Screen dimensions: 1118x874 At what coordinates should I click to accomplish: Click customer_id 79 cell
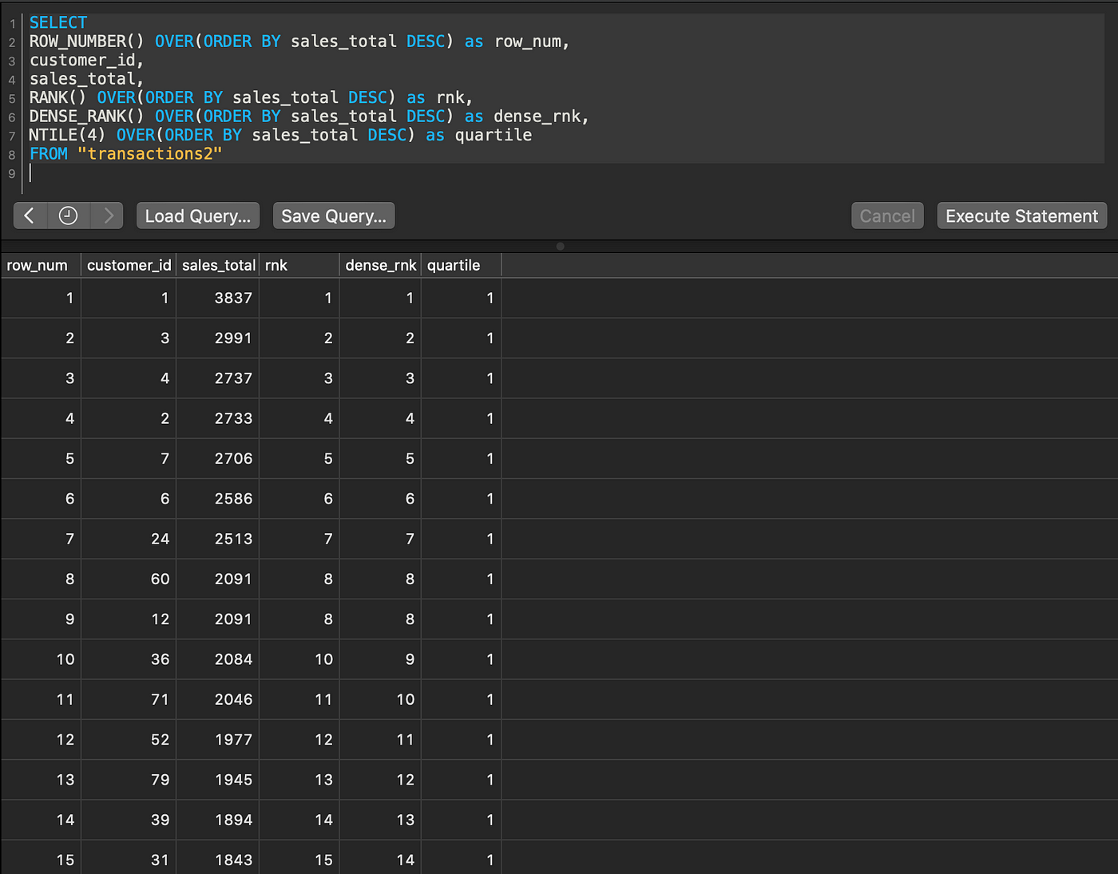pos(129,780)
